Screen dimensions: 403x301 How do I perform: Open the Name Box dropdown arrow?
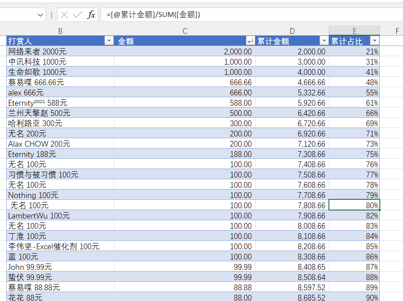pos(40,15)
